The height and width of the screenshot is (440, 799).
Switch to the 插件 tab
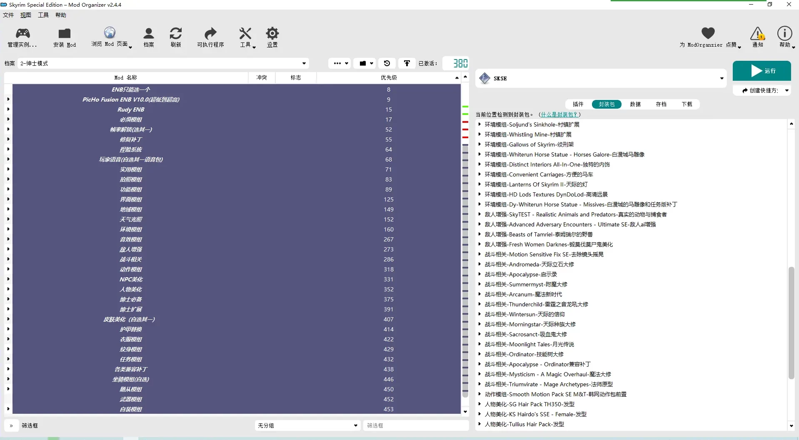578,104
